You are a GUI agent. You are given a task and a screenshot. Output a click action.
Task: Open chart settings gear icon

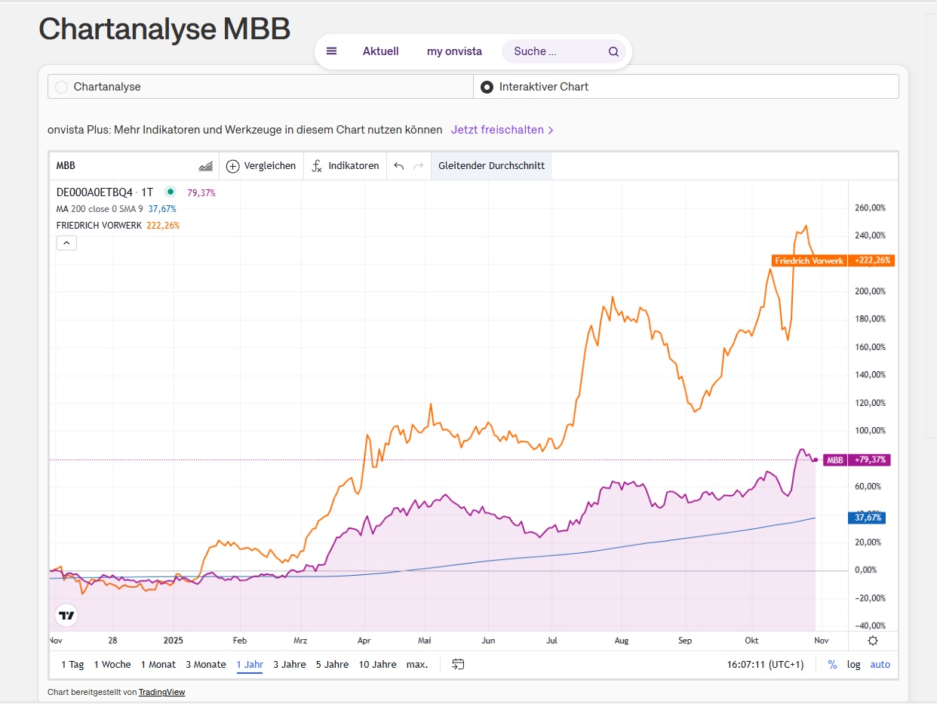pyautogui.click(x=873, y=641)
